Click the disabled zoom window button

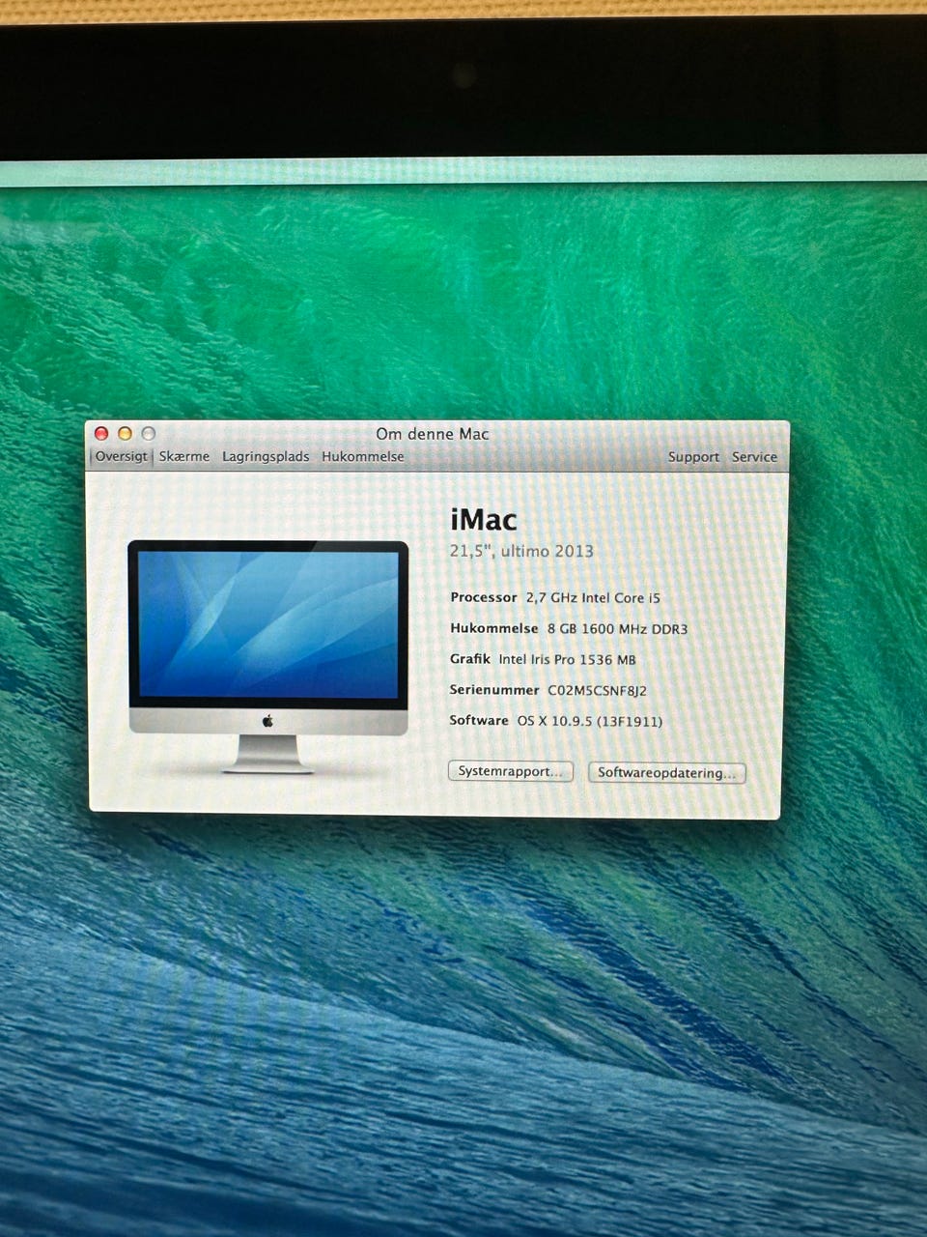pos(148,434)
